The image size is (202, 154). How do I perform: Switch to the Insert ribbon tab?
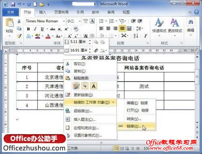pyautogui.click(x=42, y=12)
